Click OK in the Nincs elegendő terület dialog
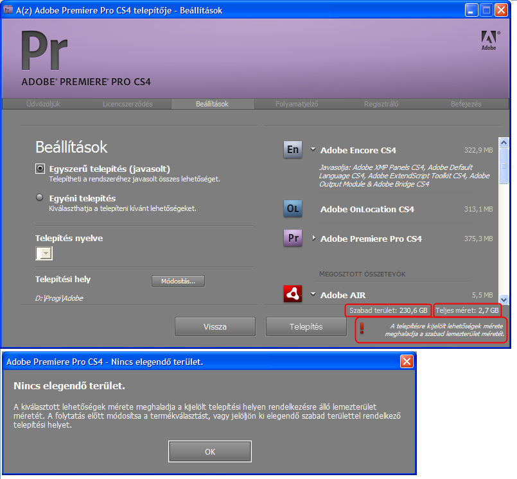The height and width of the screenshot is (479, 517). coord(210,451)
